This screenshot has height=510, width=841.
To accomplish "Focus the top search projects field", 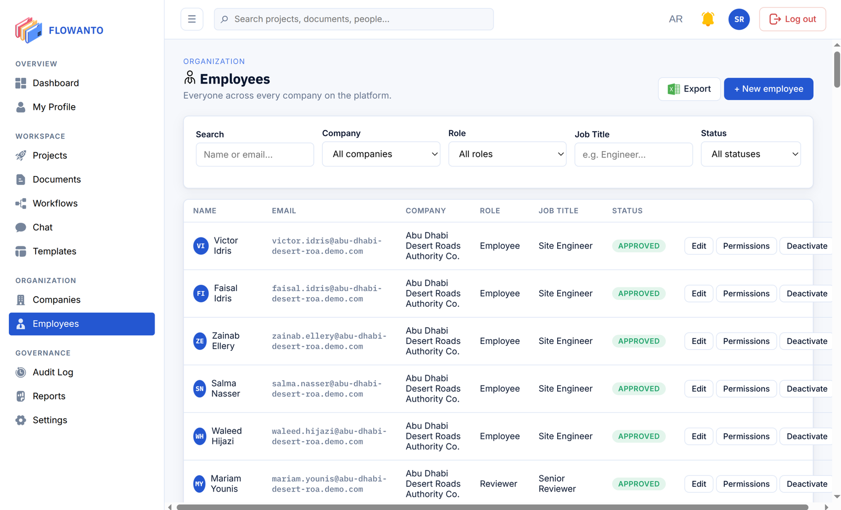I will (x=354, y=19).
